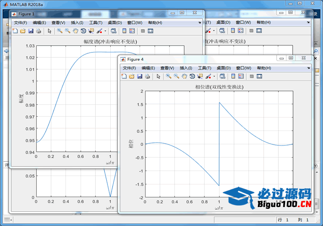
Task: Click MATLAB R2018a main window title
Action: 26,5
